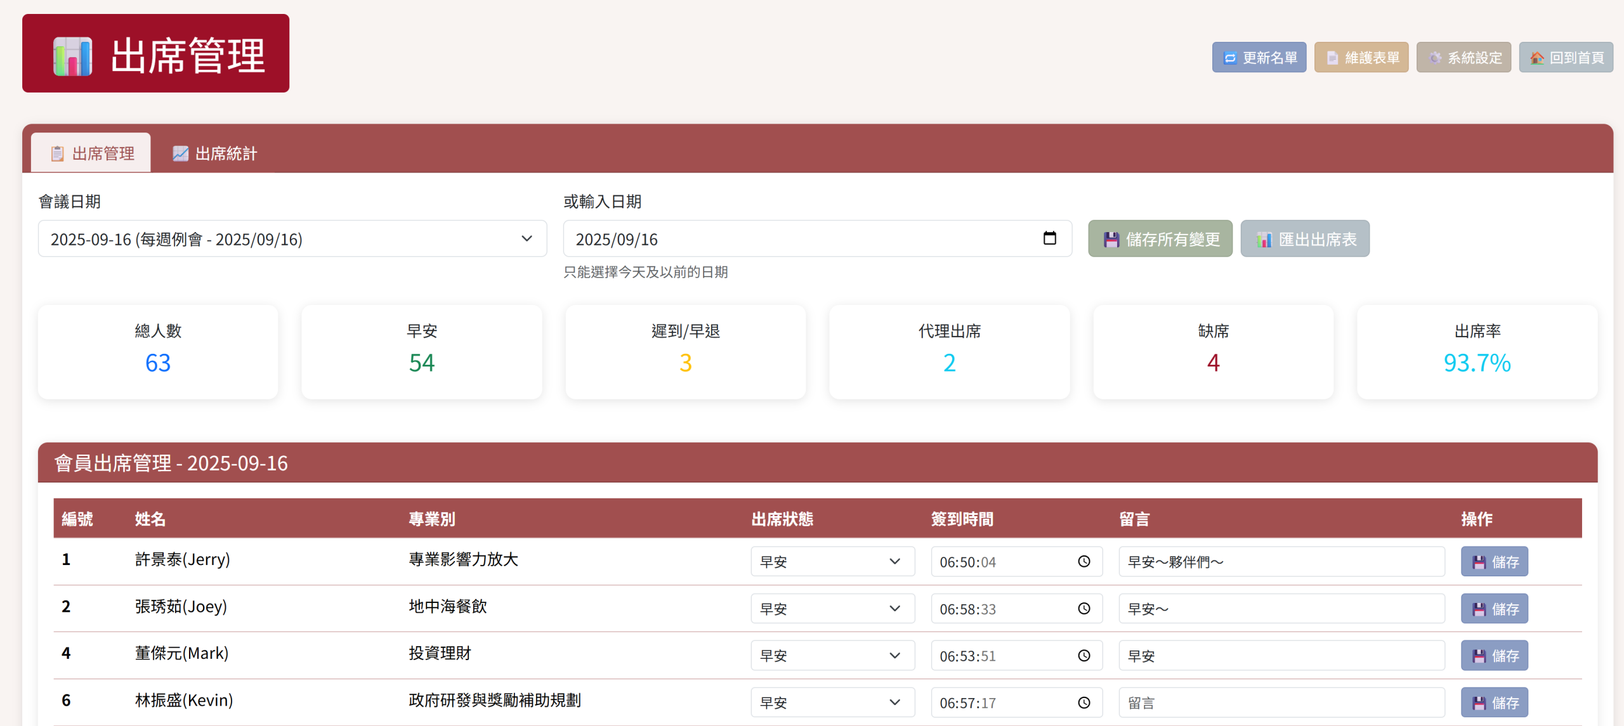Click the clock icon in Jerry's sign-in time
Viewport: 1624px width, 726px height.
coord(1084,562)
